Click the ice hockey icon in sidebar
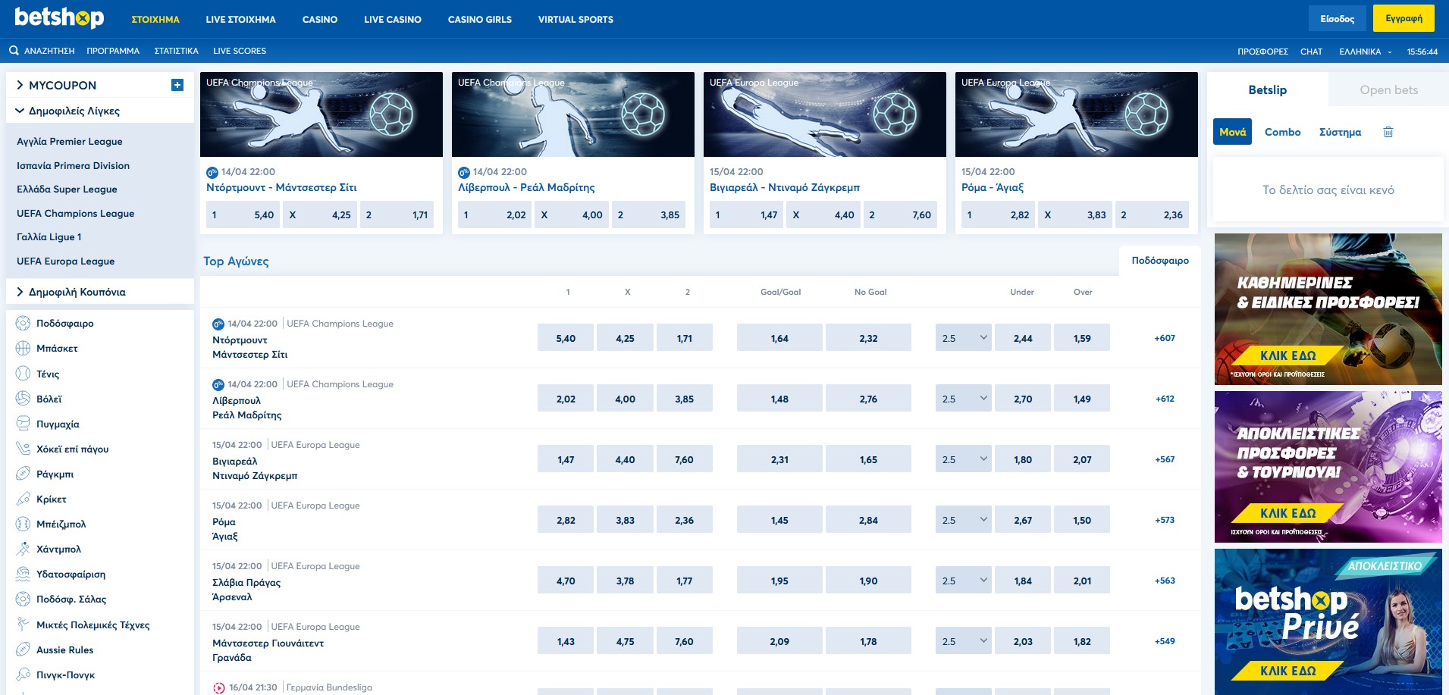The height and width of the screenshot is (695, 1449). click(23, 449)
